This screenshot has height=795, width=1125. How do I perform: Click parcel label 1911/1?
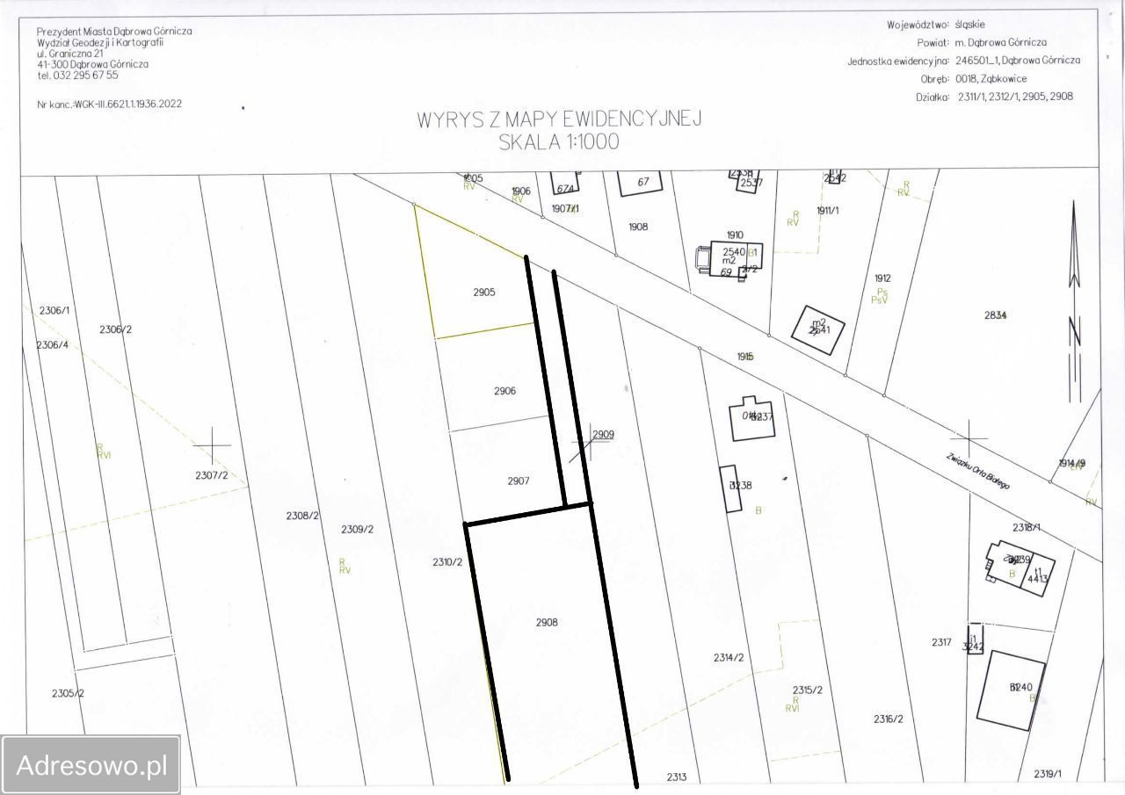point(828,210)
